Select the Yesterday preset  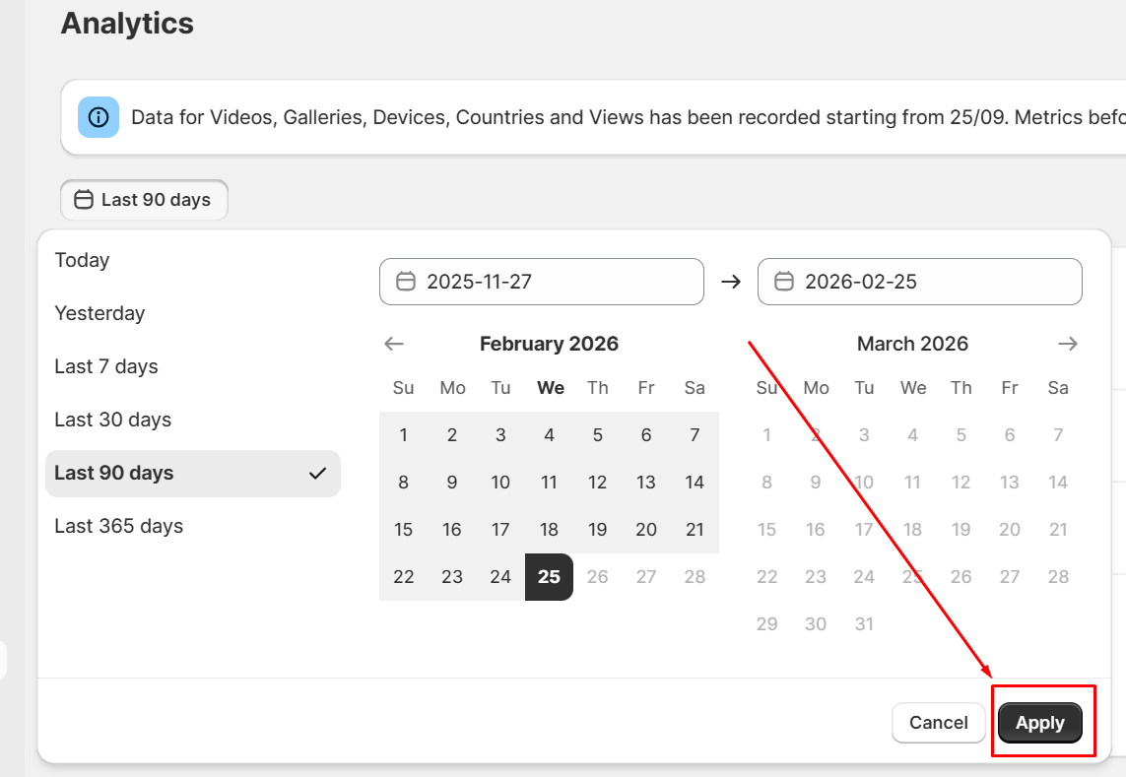(x=99, y=313)
